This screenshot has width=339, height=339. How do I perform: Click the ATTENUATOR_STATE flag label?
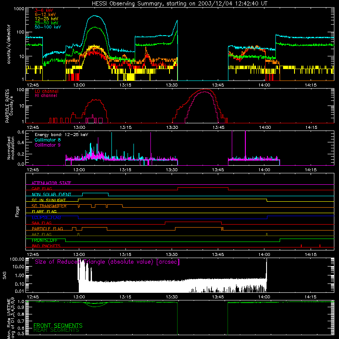[x=51, y=183]
